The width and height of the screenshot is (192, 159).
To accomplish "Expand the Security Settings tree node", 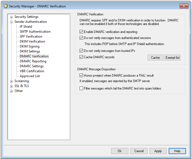I will [x=12, y=17].
